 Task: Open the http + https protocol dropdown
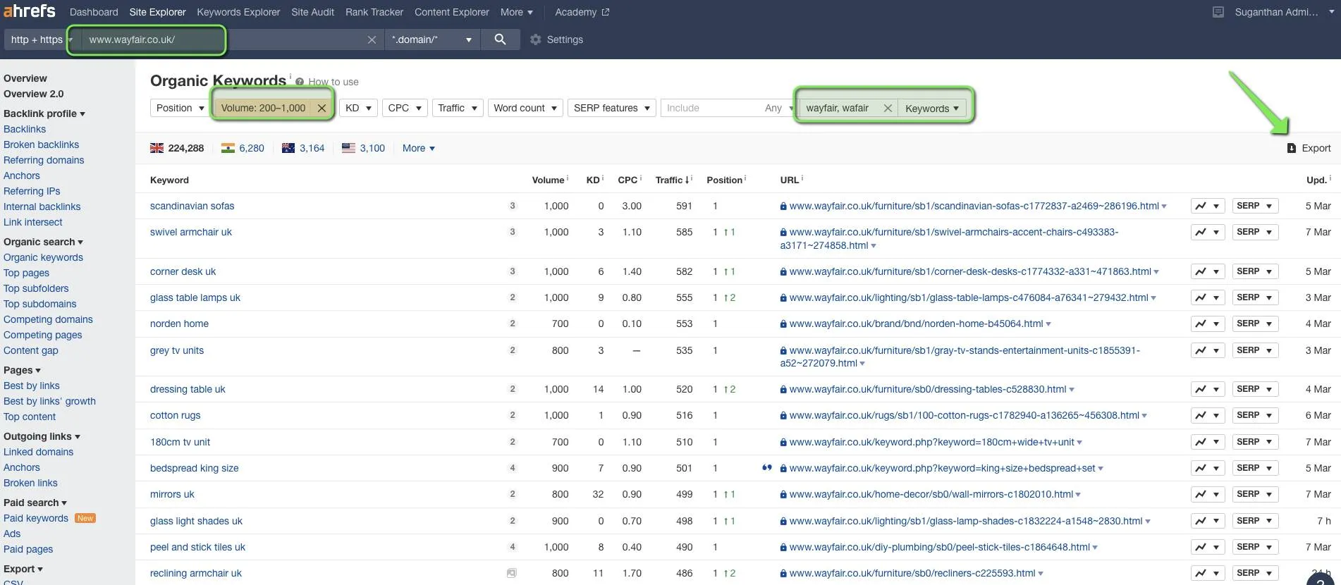[42, 39]
